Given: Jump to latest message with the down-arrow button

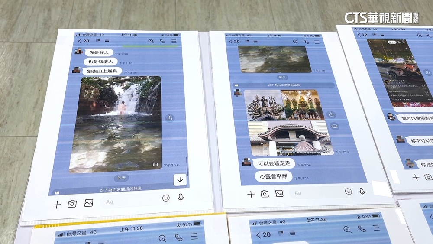Looking at the screenshot, I should tap(180, 179).
